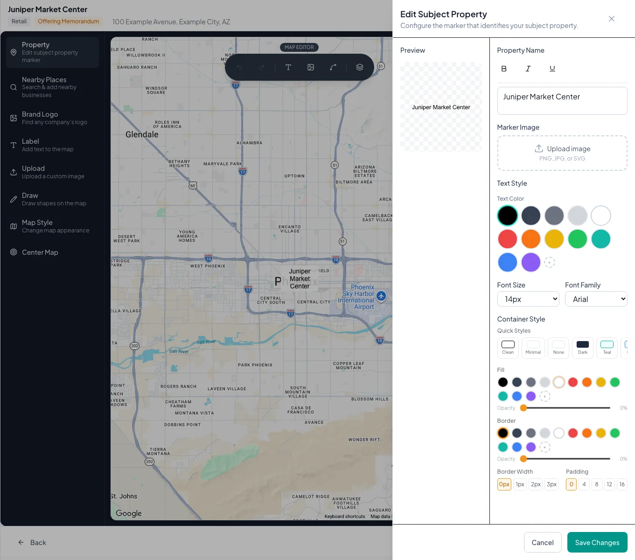Open Map Style menu item

[52, 226]
